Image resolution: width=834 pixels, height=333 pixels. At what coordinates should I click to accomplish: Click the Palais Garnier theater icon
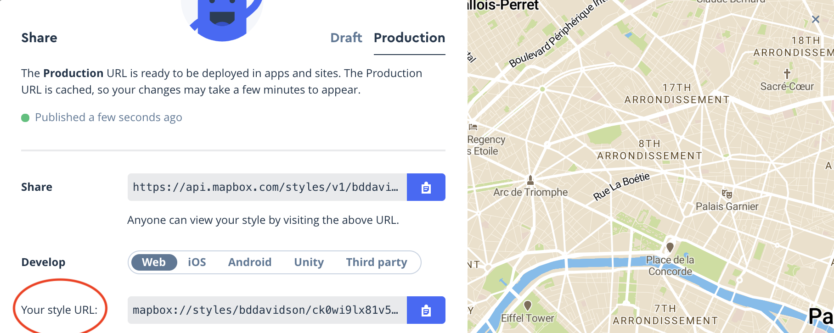(x=727, y=194)
